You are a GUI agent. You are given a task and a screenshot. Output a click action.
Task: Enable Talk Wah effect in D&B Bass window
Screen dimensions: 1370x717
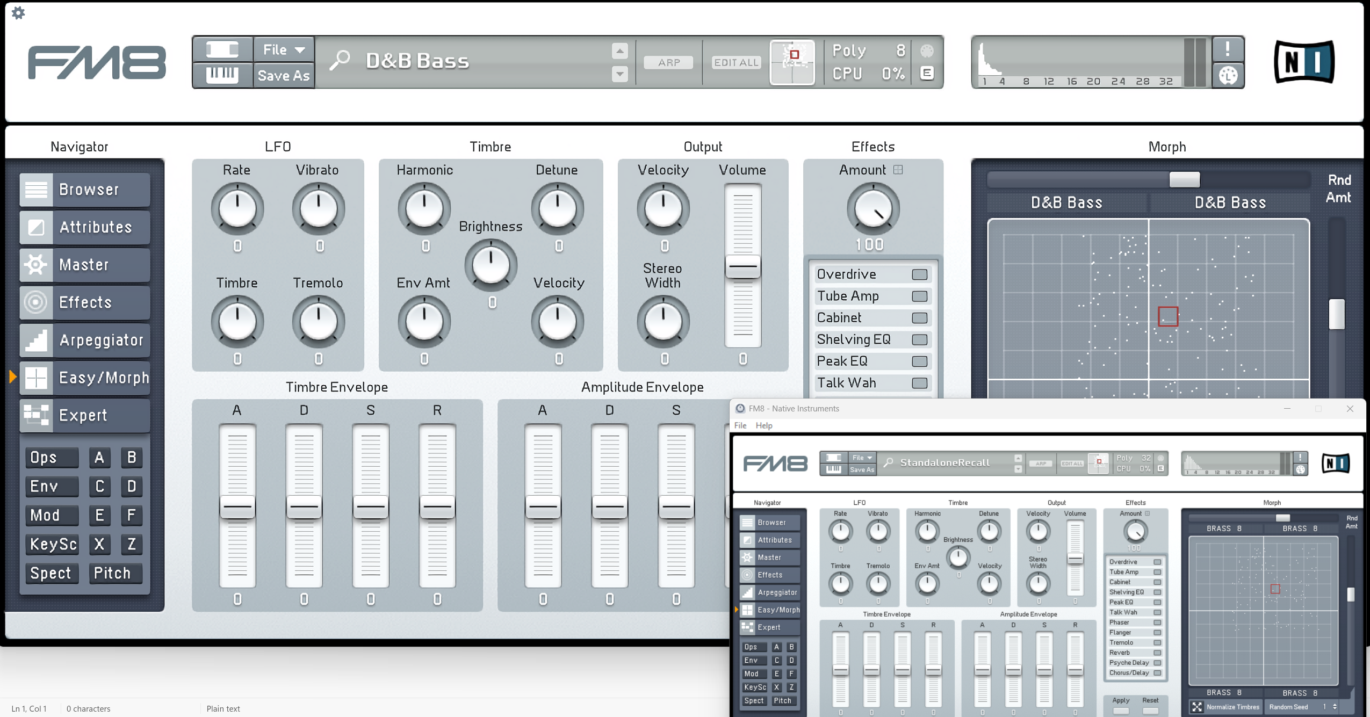click(919, 383)
